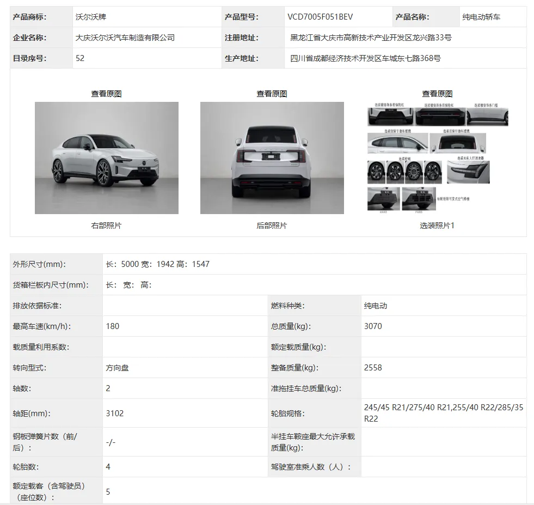
Task: Select rated passenger value 5
Action: tap(108, 492)
